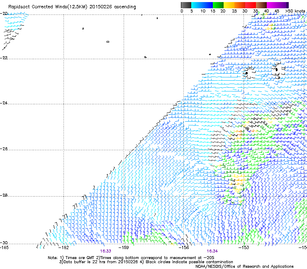Click the red 30-35 knots color segment
This screenshot has width=307, height=269.
click(x=251, y=5)
